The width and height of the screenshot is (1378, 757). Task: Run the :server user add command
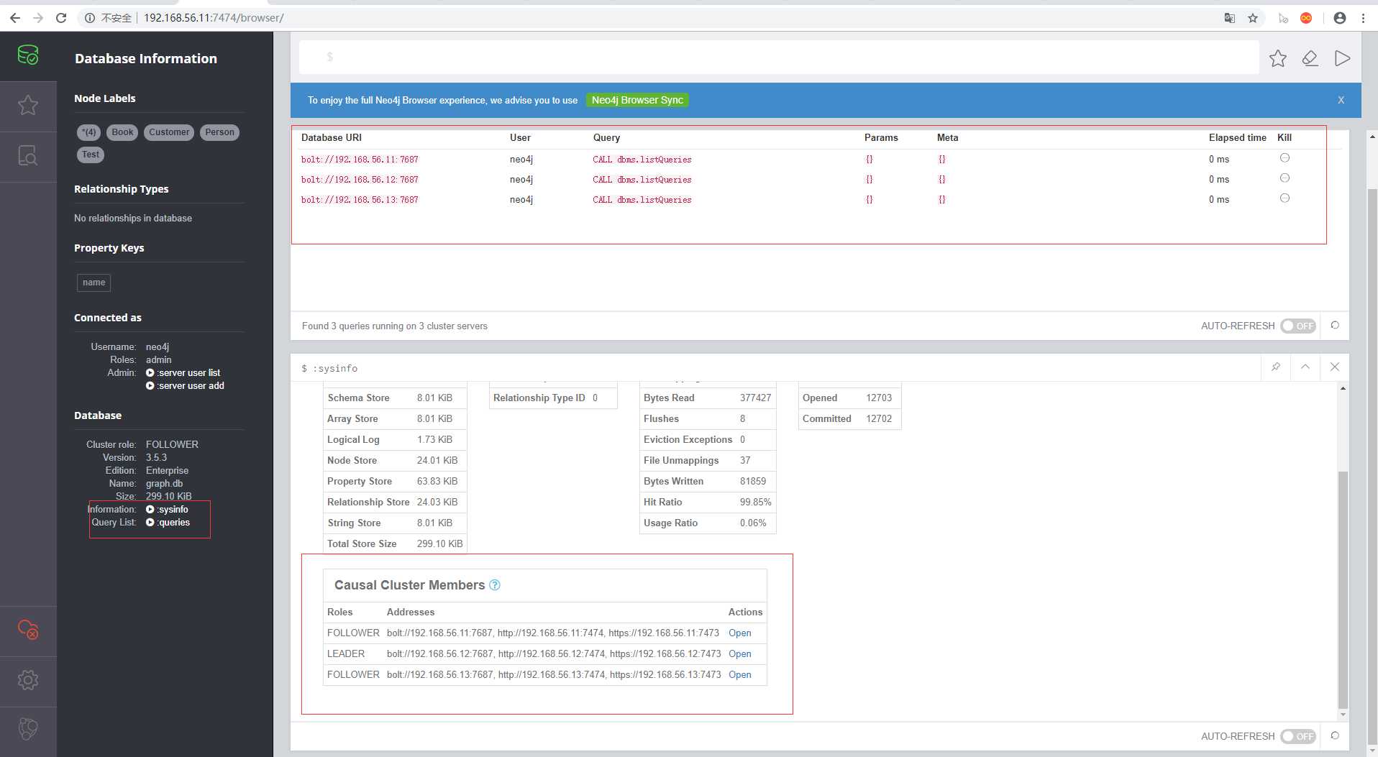[x=186, y=385]
